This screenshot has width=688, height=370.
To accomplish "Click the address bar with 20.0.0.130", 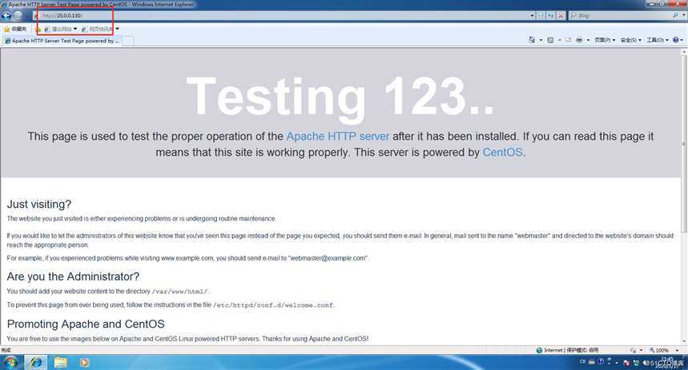I will pos(283,16).
